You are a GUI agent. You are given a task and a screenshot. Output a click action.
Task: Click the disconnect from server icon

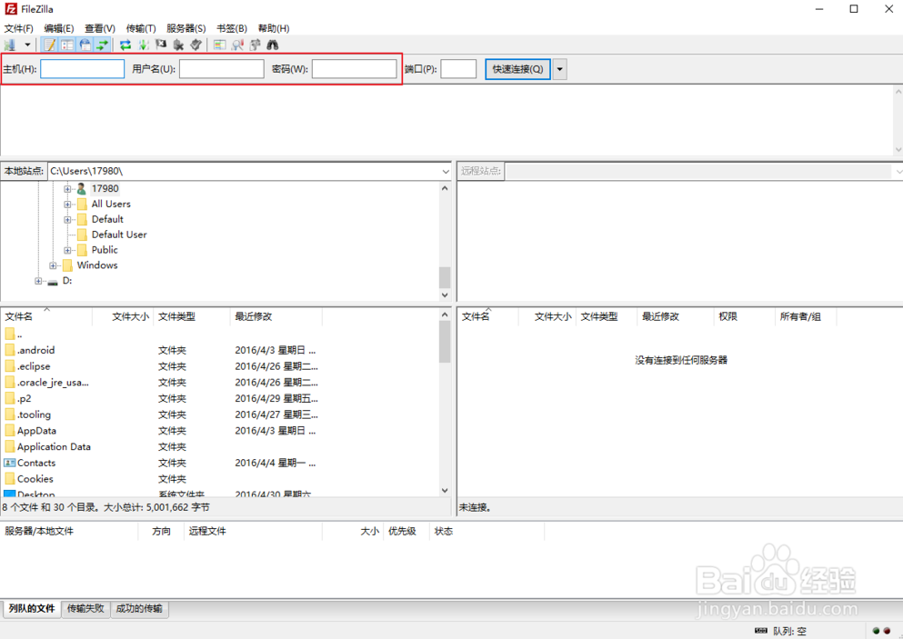point(178,45)
